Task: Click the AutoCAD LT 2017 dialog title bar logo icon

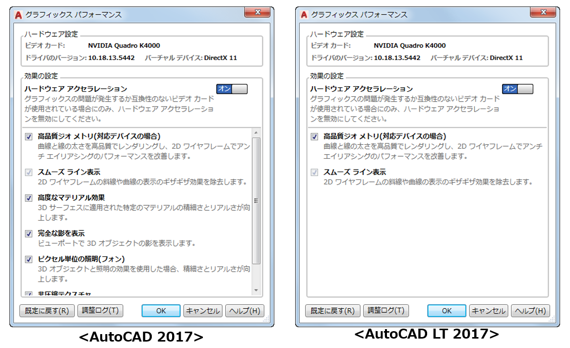Action: click(304, 15)
